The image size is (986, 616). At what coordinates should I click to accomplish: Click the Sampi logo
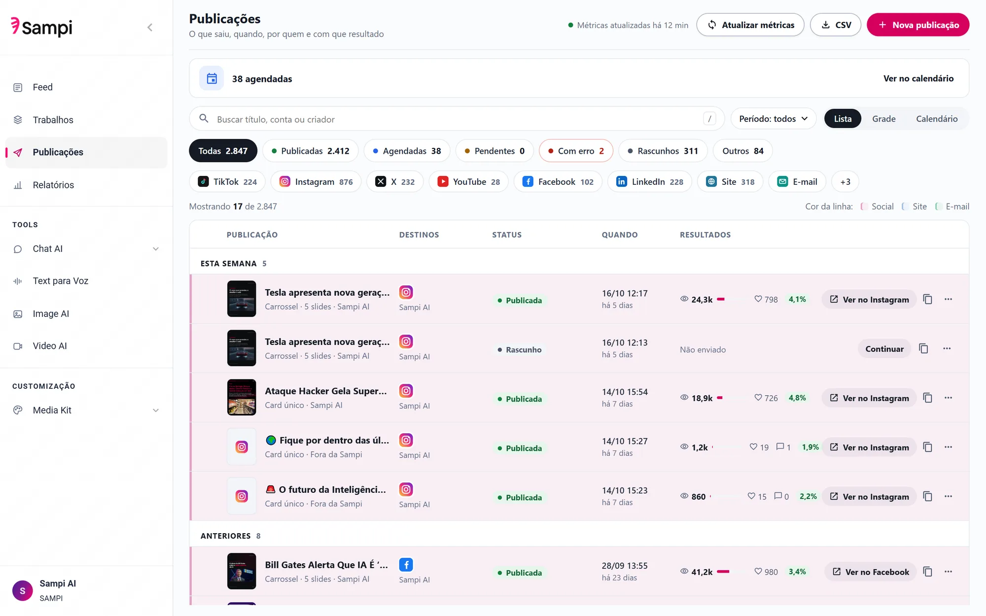42,27
